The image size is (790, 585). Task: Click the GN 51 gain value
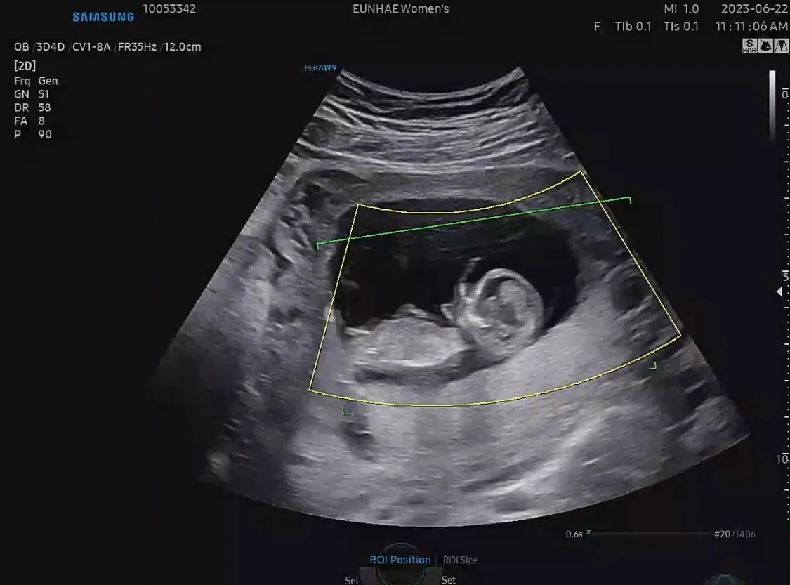point(32,94)
